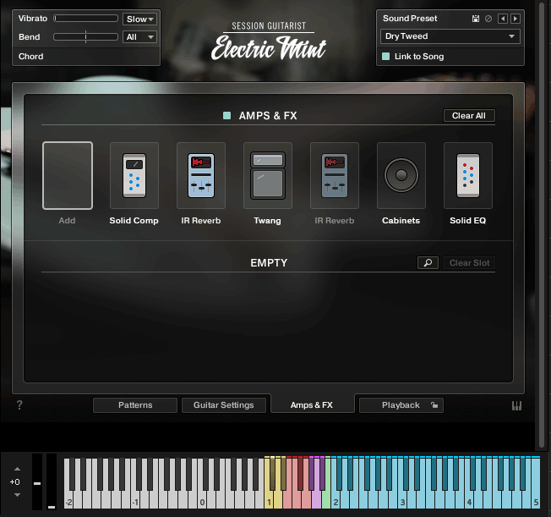Select the blue IR Reverb pedal
The height and width of the screenshot is (517, 551).
[x=201, y=175]
